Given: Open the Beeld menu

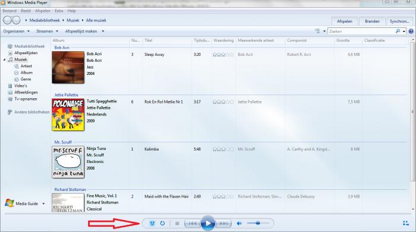Looking at the screenshot, I should pos(26,11).
